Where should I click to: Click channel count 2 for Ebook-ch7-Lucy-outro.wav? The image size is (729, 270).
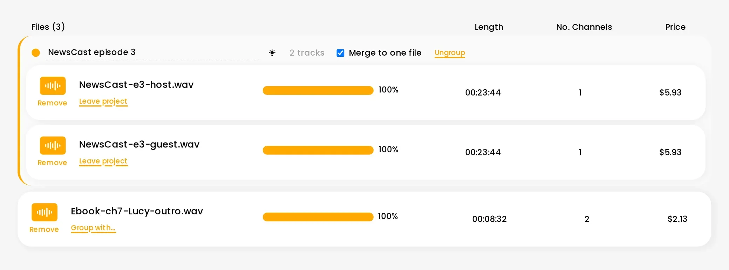[x=587, y=219]
